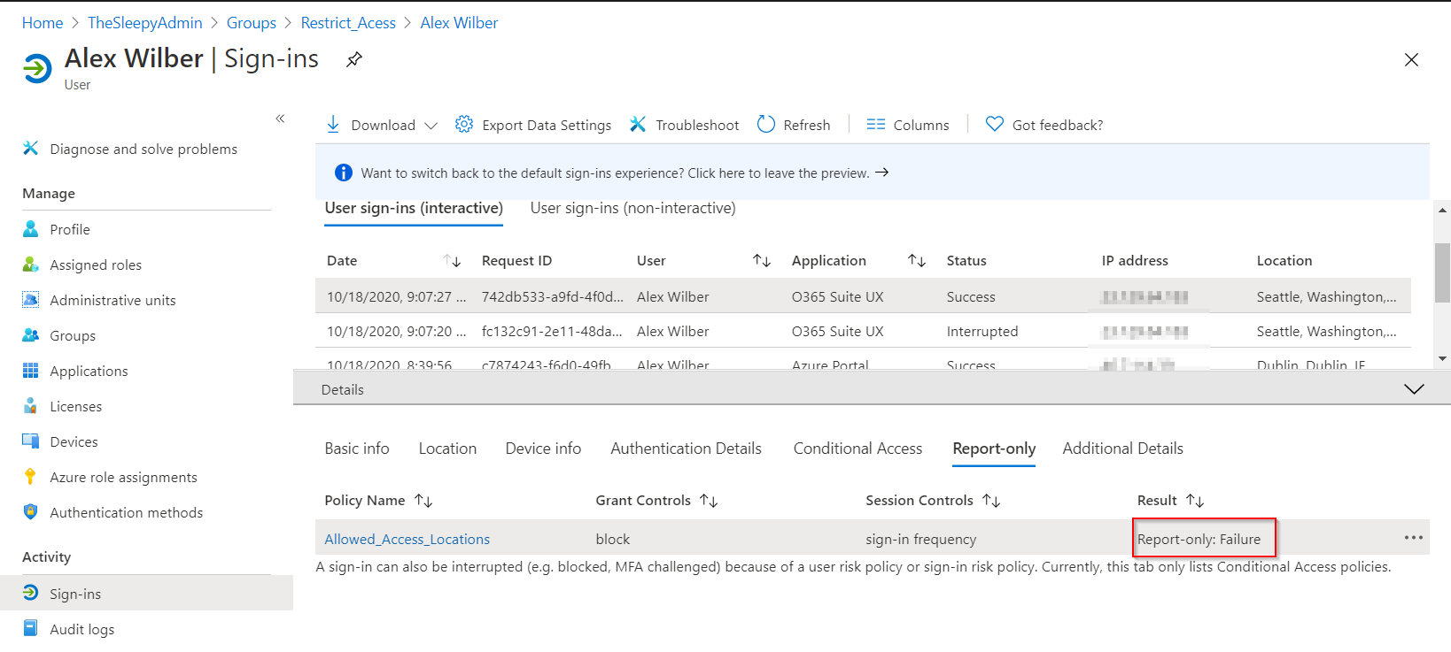Open Export Data Settings gear icon
The width and height of the screenshot is (1451, 652).
(x=464, y=125)
